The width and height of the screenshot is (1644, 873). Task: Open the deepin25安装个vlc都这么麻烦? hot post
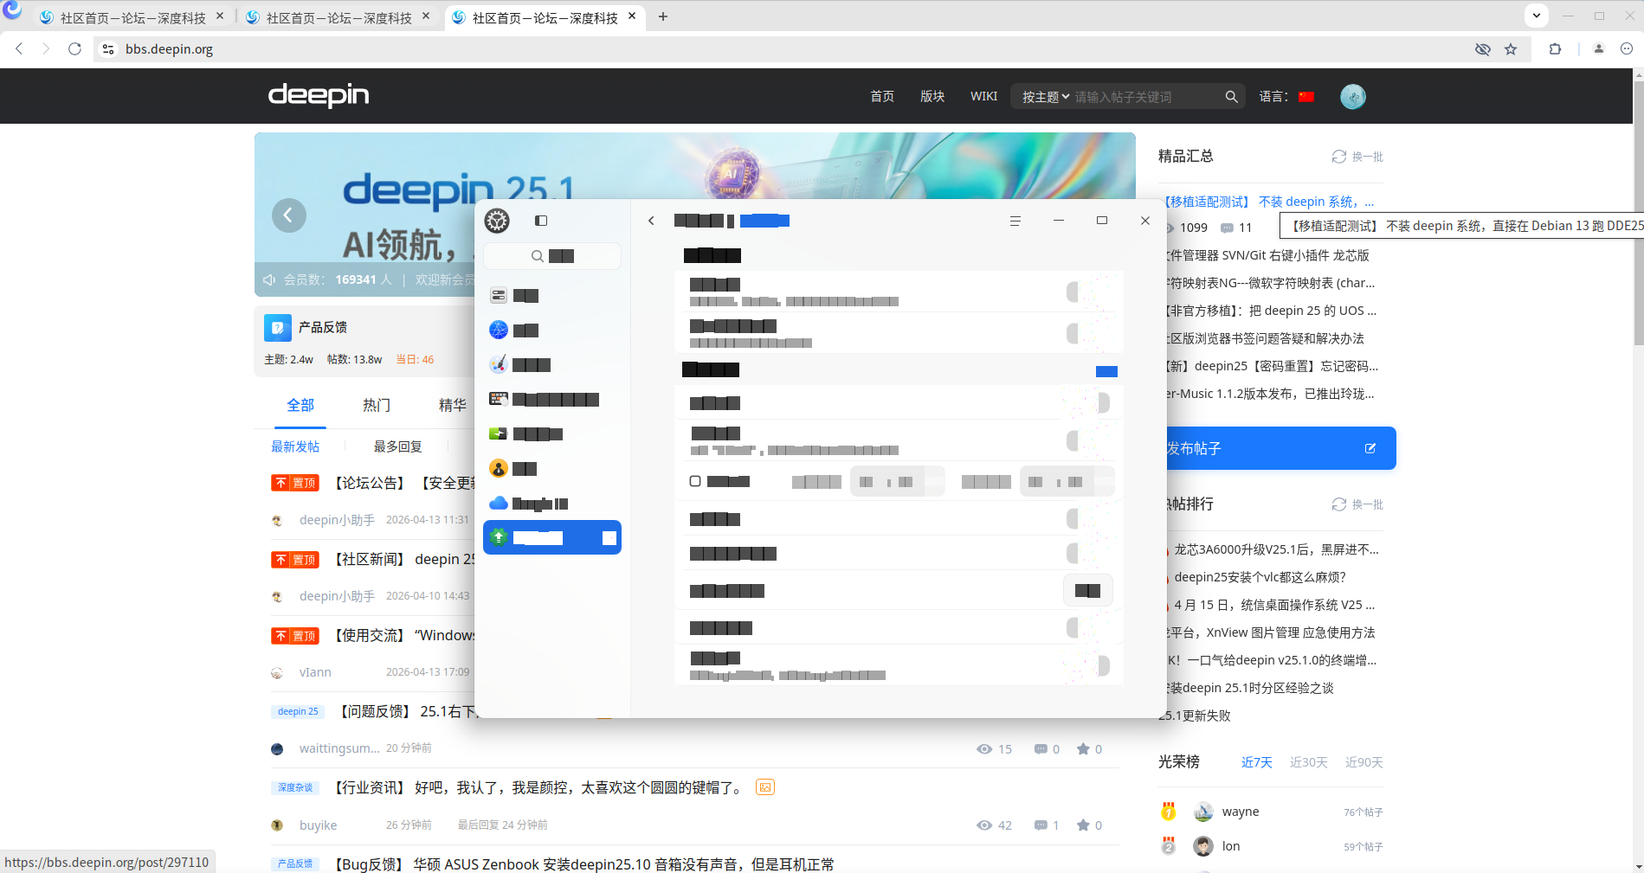coord(1260,577)
